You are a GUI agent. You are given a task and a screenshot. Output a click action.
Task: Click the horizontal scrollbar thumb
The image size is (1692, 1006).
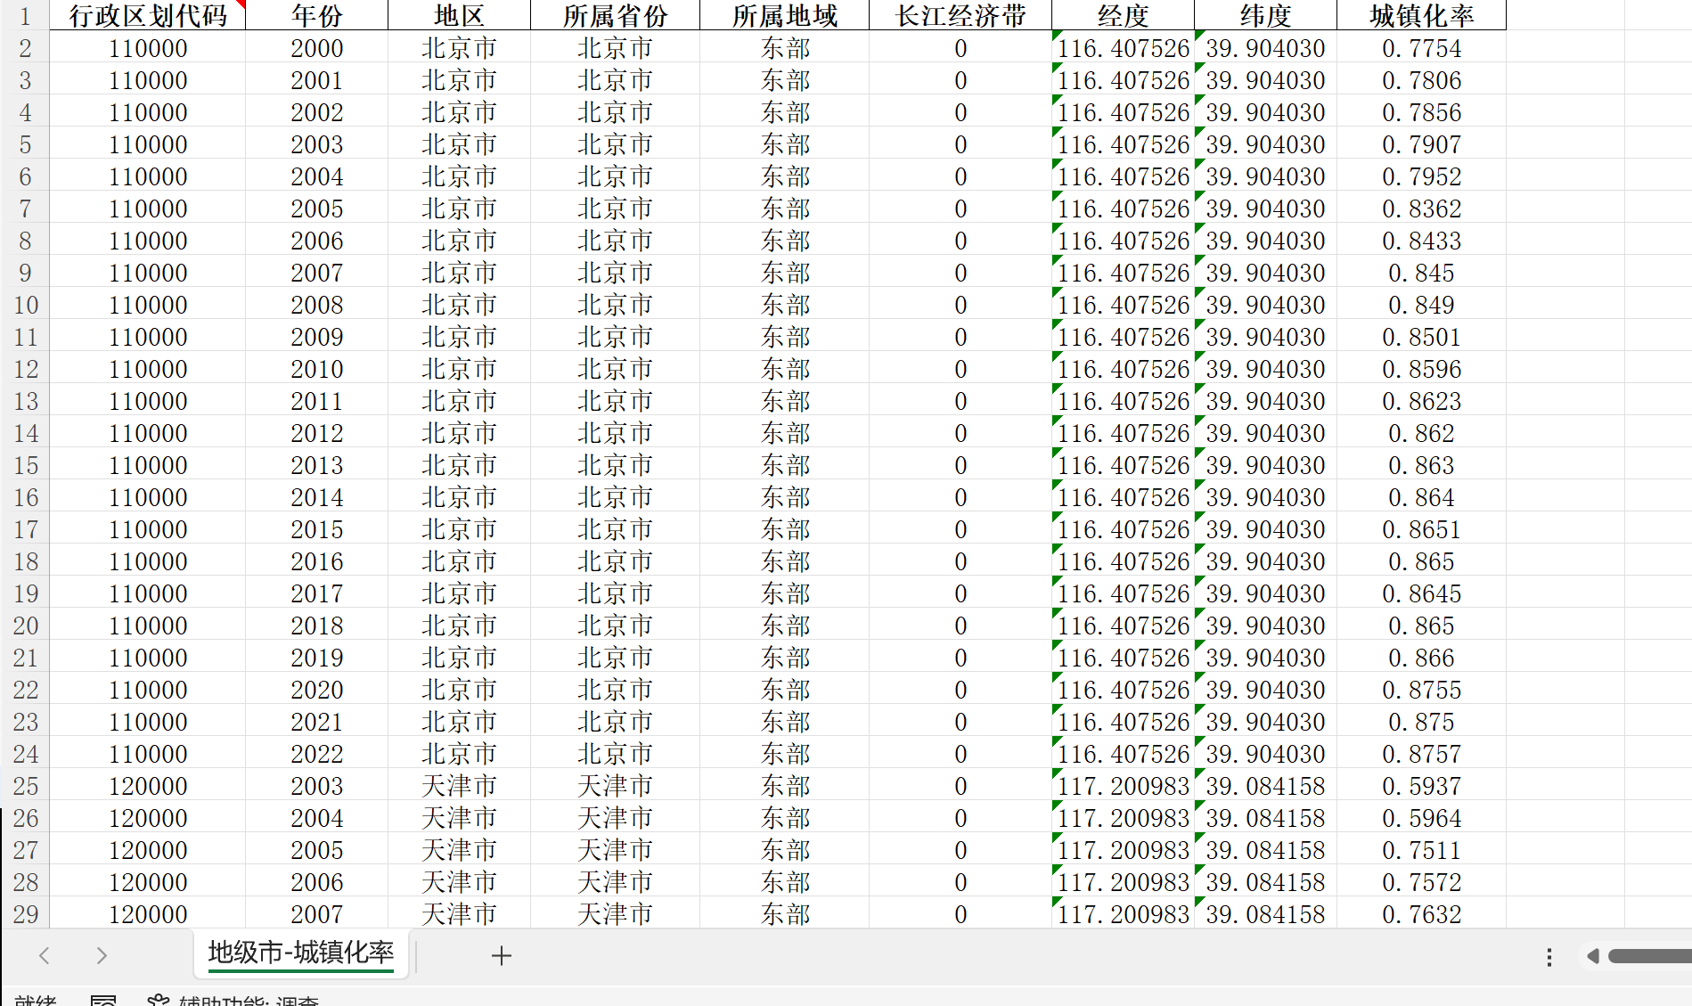coord(1649,956)
